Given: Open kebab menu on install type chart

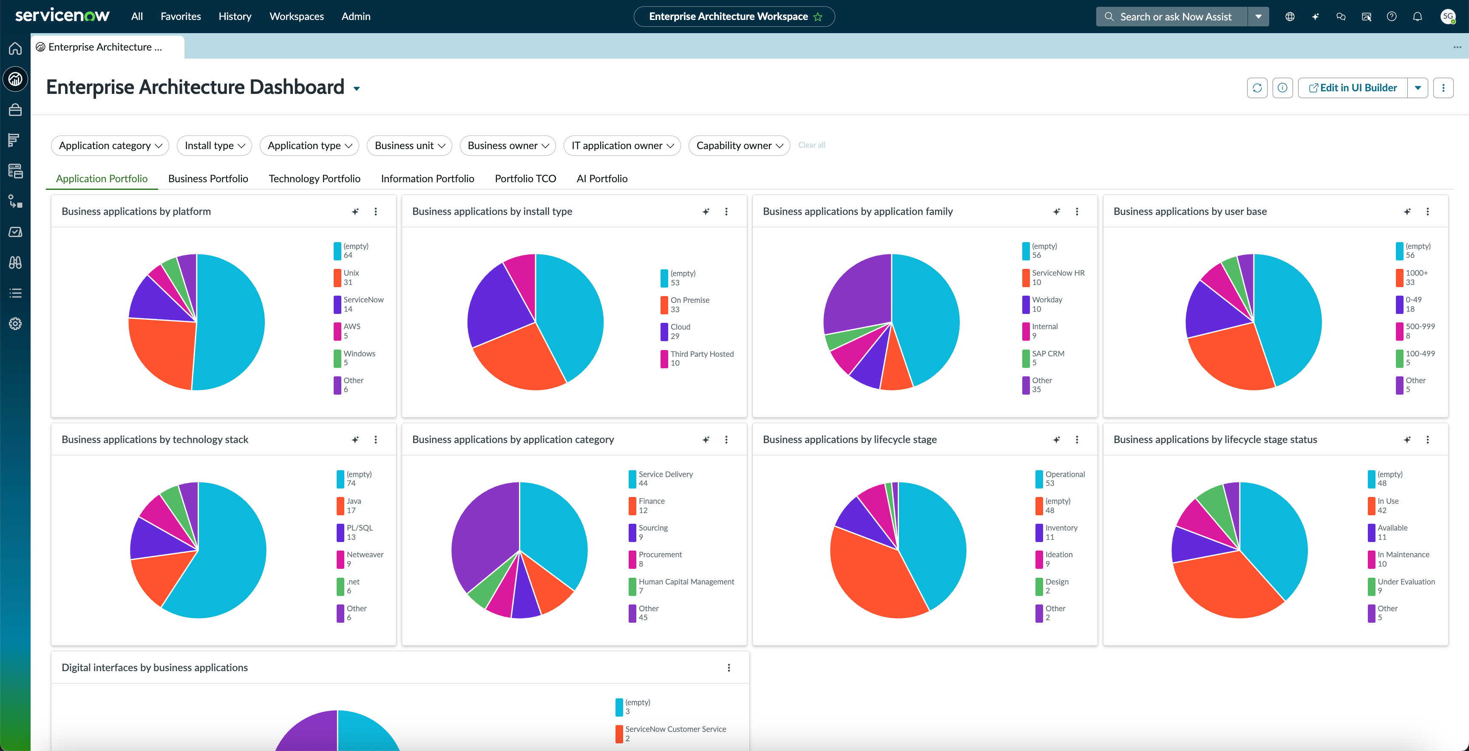Looking at the screenshot, I should pyautogui.click(x=726, y=212).
